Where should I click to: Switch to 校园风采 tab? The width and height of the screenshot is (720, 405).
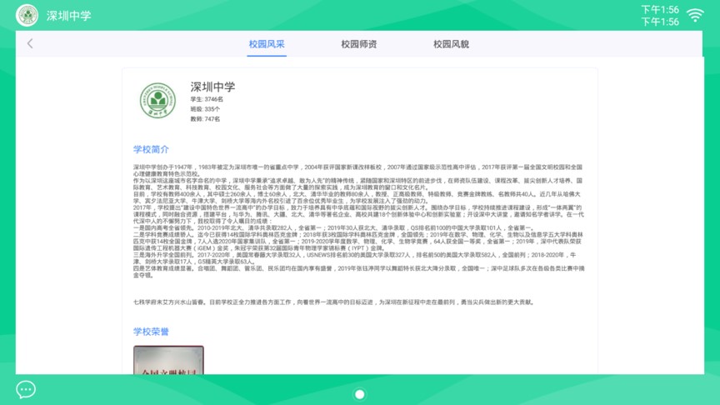point(267,44)
